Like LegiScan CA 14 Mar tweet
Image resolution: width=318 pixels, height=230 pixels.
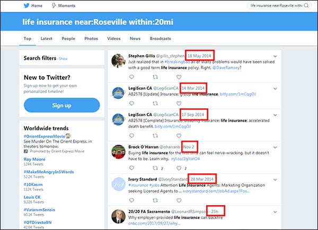[179, 104]
